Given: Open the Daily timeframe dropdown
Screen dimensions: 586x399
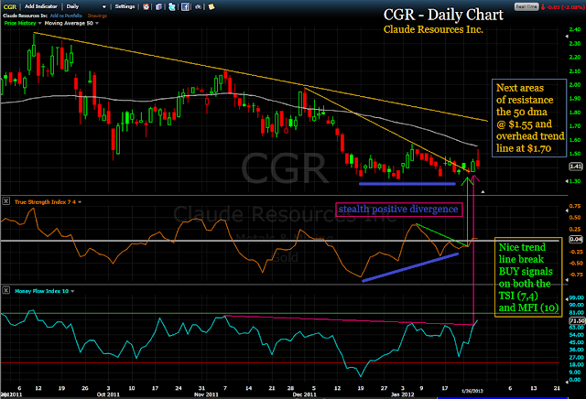Looking at the screenshot, I should point(86,6).
